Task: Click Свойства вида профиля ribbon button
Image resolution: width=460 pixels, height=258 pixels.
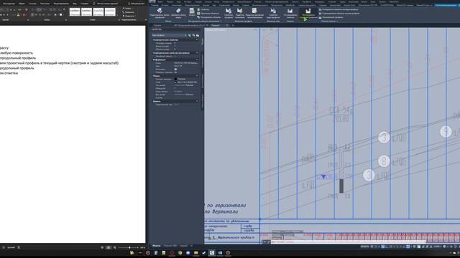Action: [273, 13]
